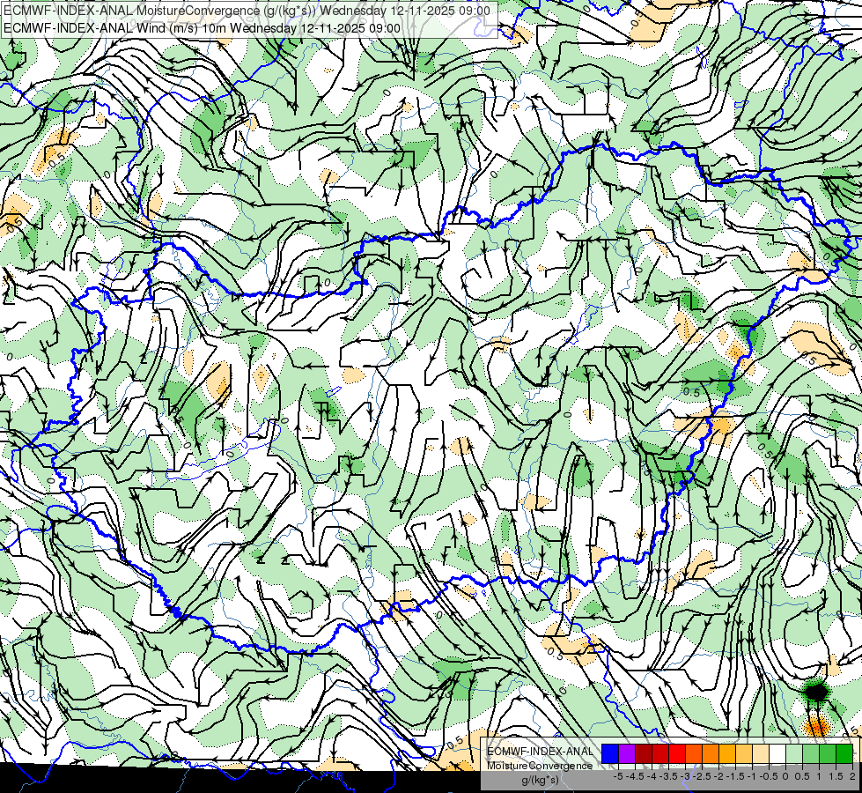Click the -2.5 tick label on the legend

702,776
